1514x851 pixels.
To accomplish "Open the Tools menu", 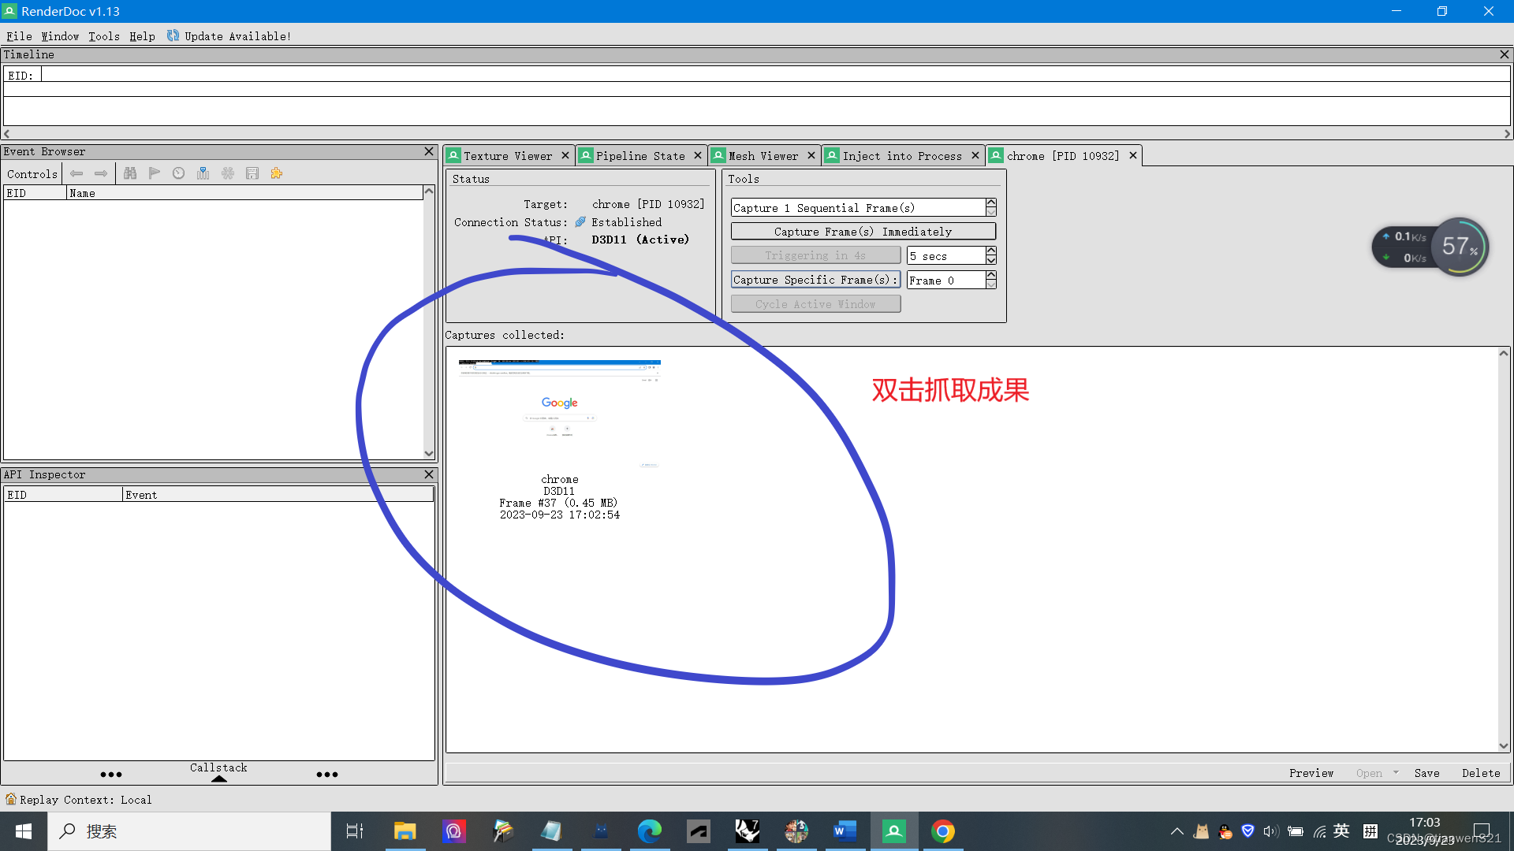I will click(103, 36).
